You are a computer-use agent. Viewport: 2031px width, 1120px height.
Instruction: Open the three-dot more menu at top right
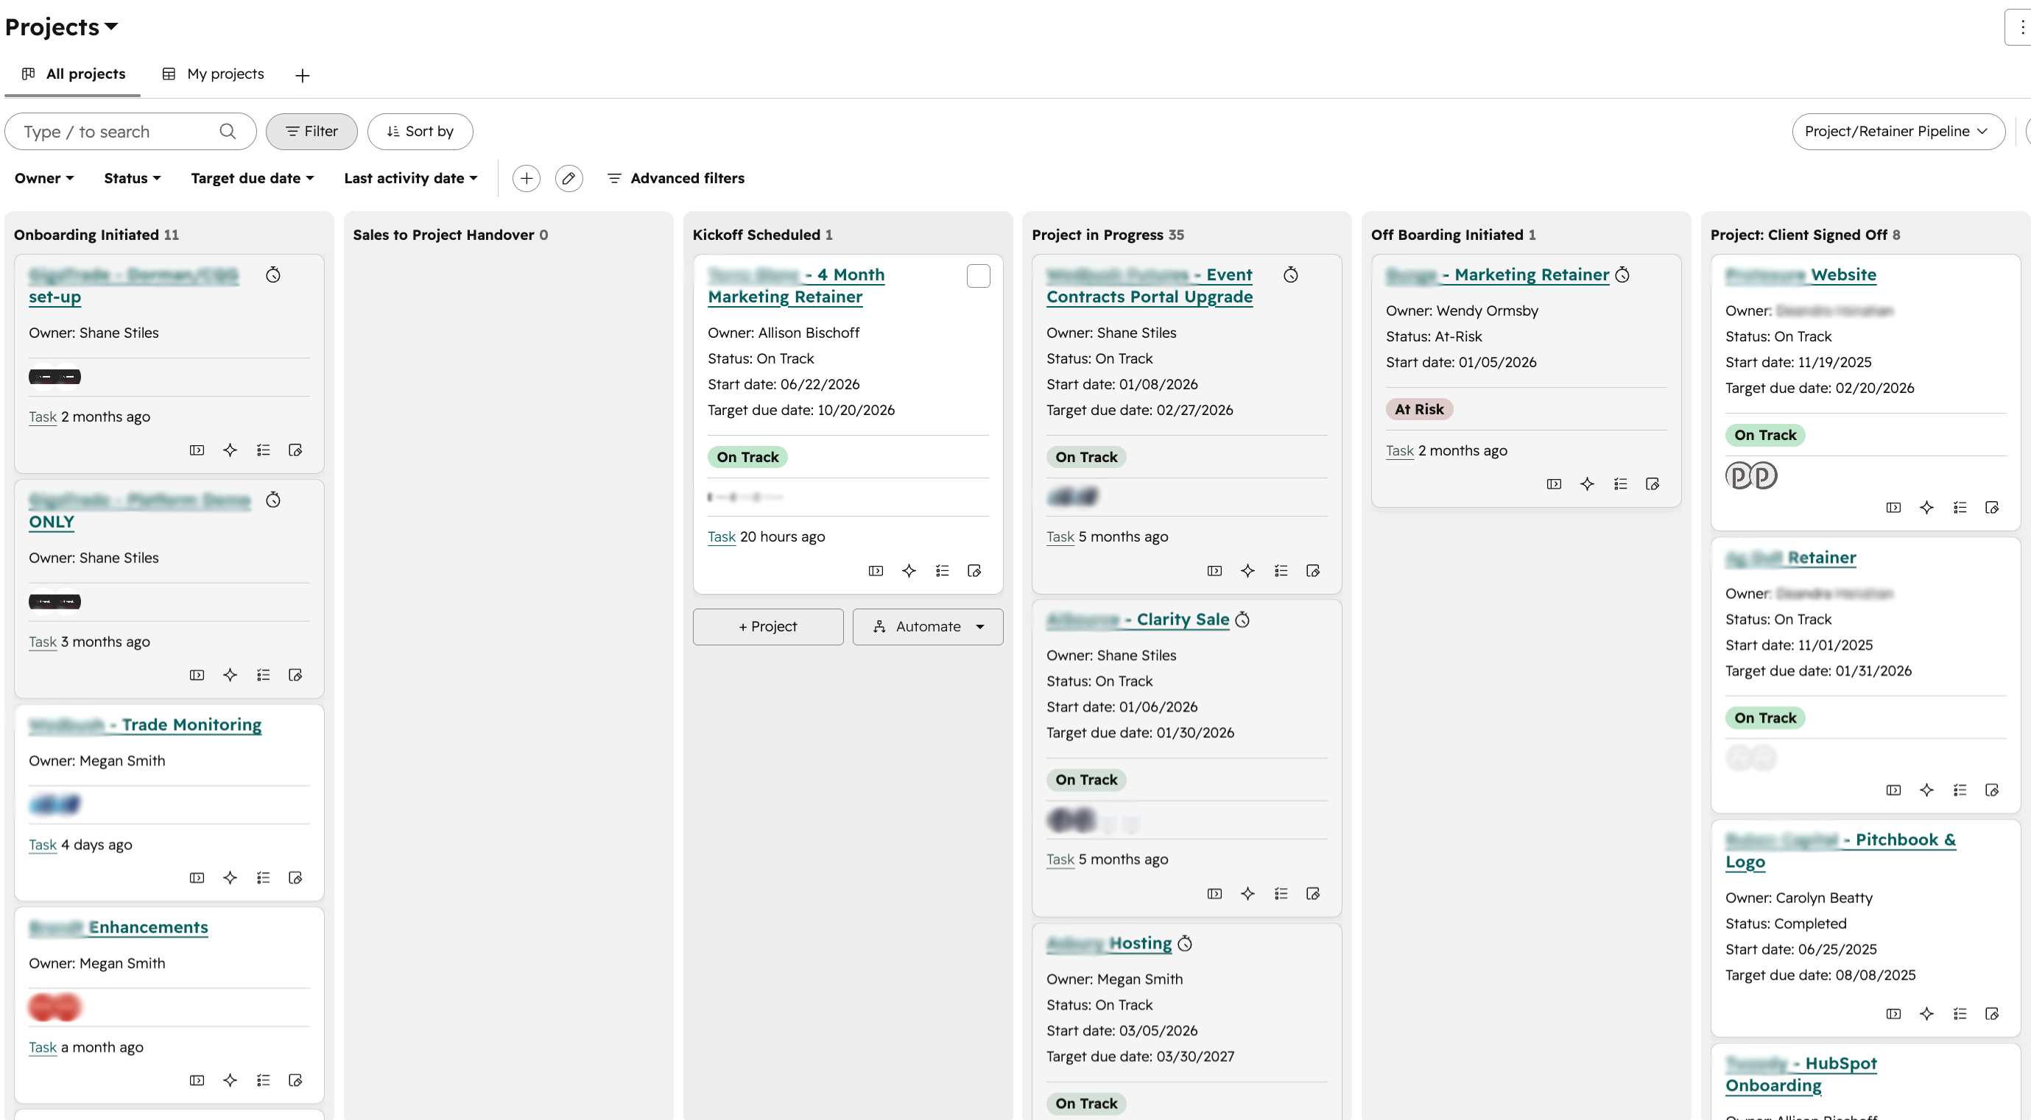(2021, 26)
